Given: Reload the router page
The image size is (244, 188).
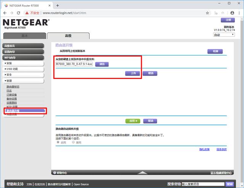Looking at the screenshot, I should pos(19,13).
